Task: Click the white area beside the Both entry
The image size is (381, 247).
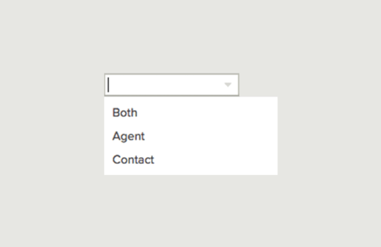Action: [x=207, y=113]
